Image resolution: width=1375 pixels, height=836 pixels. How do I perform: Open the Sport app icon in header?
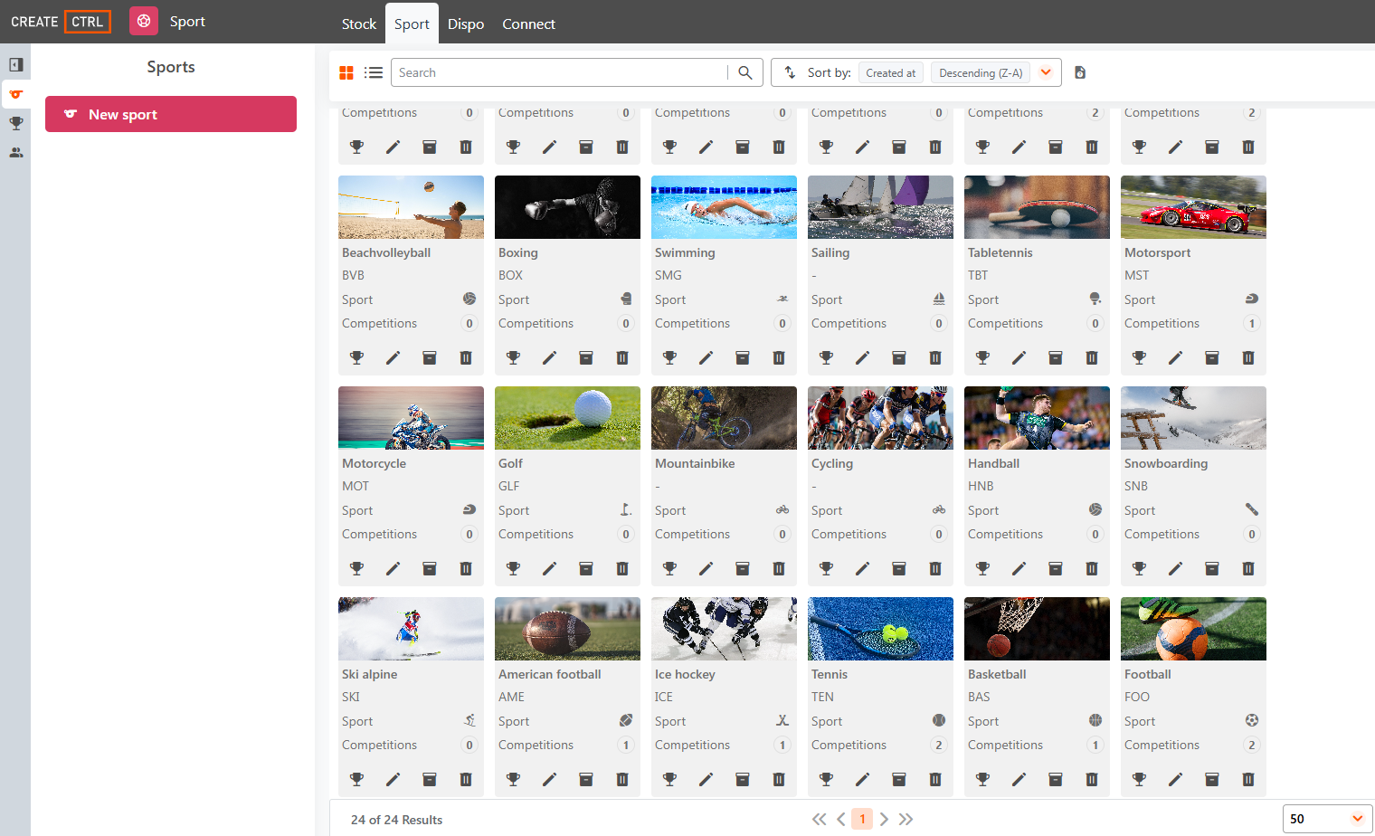144,21
